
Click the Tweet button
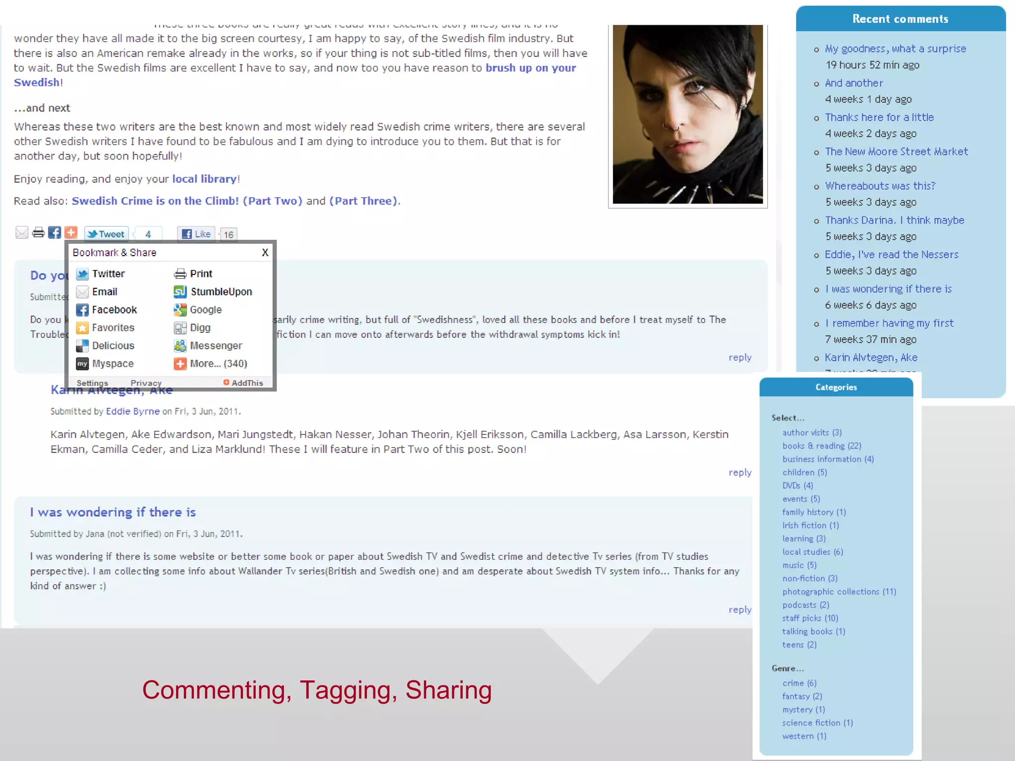(107, 234)
